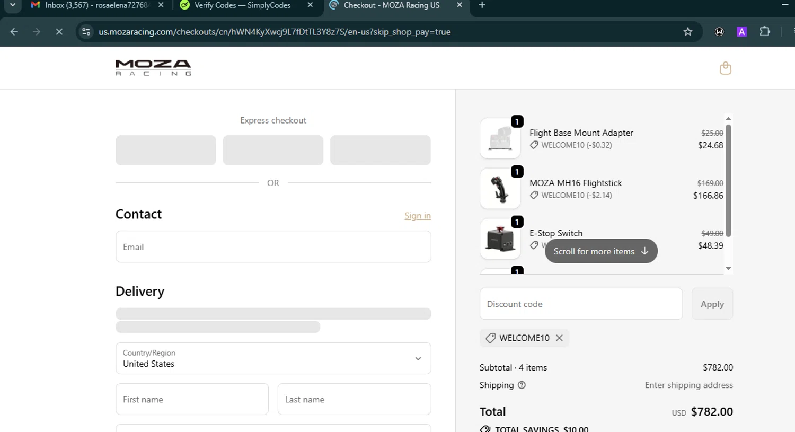
Task: Bookmark page with star icon
Action: tap(688, 32)
